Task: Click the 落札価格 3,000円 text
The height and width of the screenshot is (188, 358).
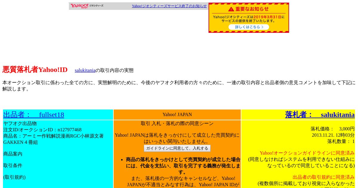Action: (x=333, y=129)
